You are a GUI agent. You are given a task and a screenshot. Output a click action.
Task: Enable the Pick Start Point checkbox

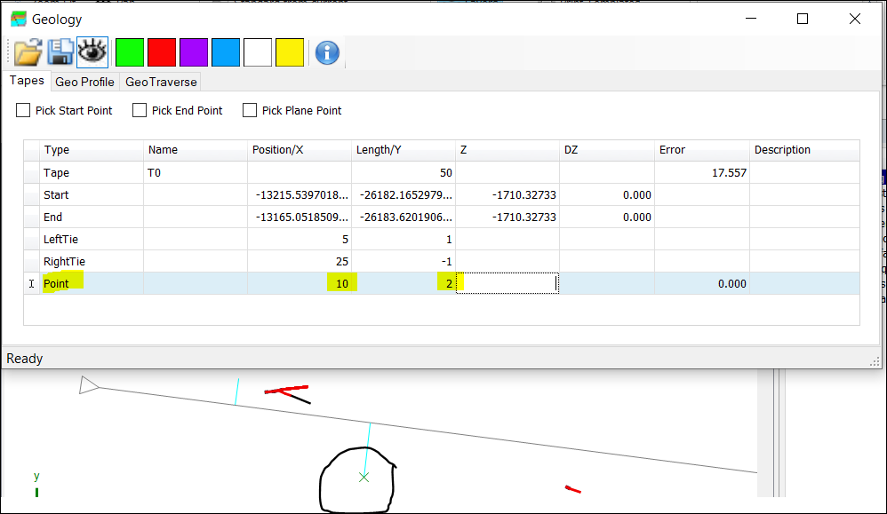(24, 110)
